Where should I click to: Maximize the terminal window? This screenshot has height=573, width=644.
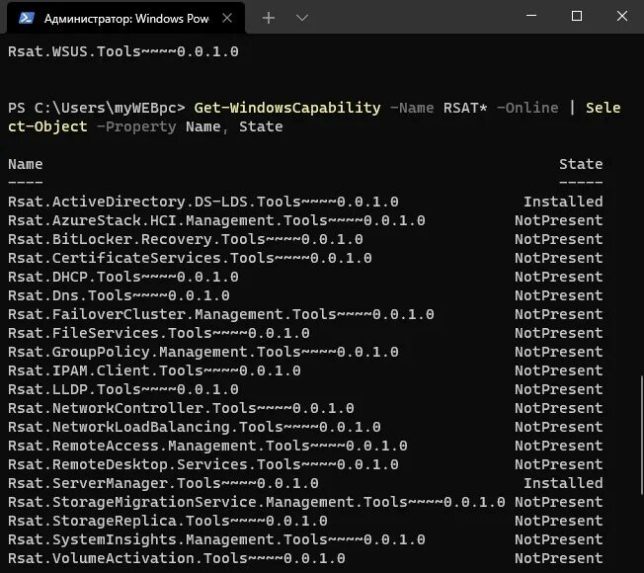click(x=577, y=16)
